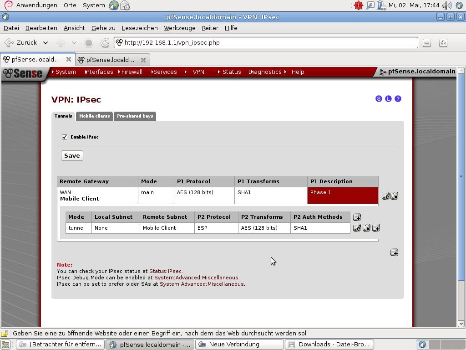Click the scroll down arrow of the page
Screen dimensions: 466x350
[461, 324]
